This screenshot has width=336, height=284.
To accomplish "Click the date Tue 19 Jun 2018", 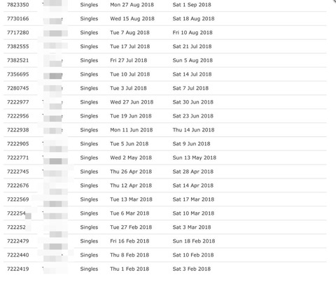I will point(131,116).
